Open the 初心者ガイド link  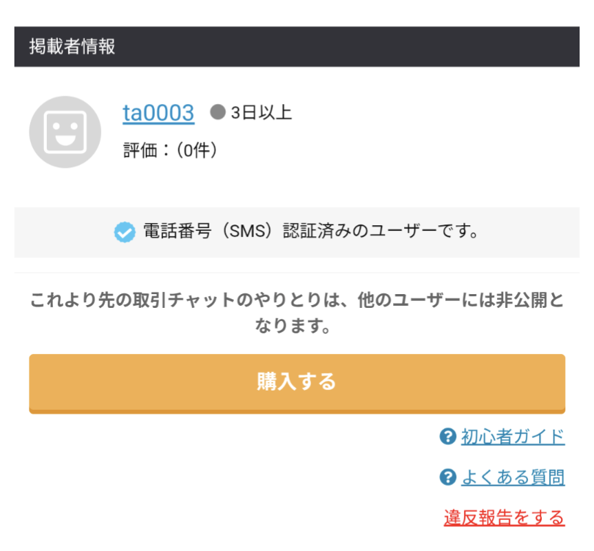pyautogui.click(x=513, y=436)
